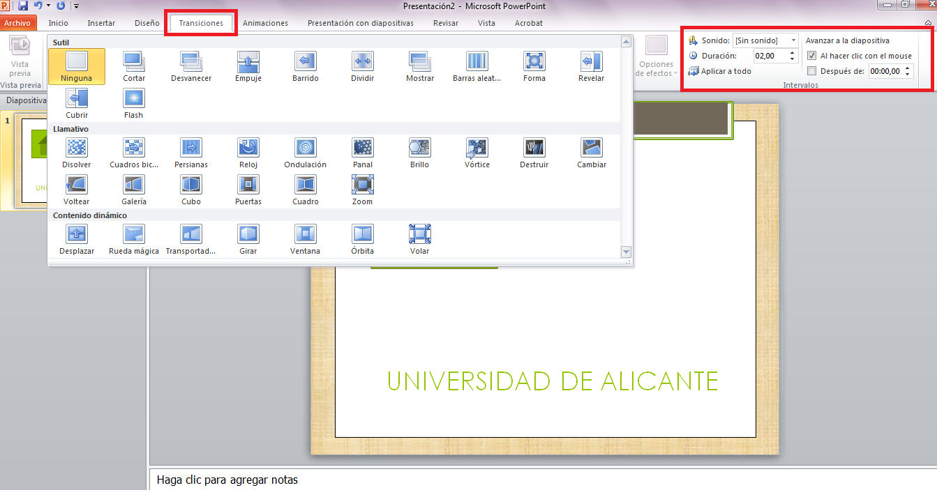Select the Galería transition
937x490 pixels.
point(134,190)
